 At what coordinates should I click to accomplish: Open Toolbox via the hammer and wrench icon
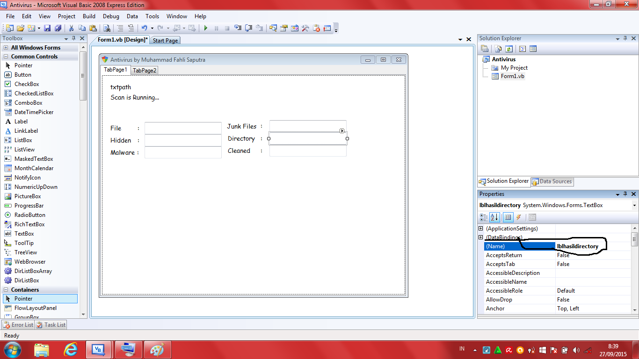305,28
